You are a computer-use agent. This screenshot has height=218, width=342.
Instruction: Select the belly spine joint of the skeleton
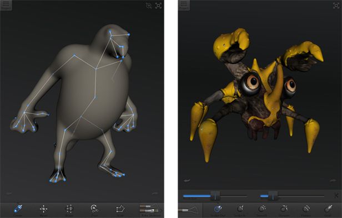tap(95, 98)
